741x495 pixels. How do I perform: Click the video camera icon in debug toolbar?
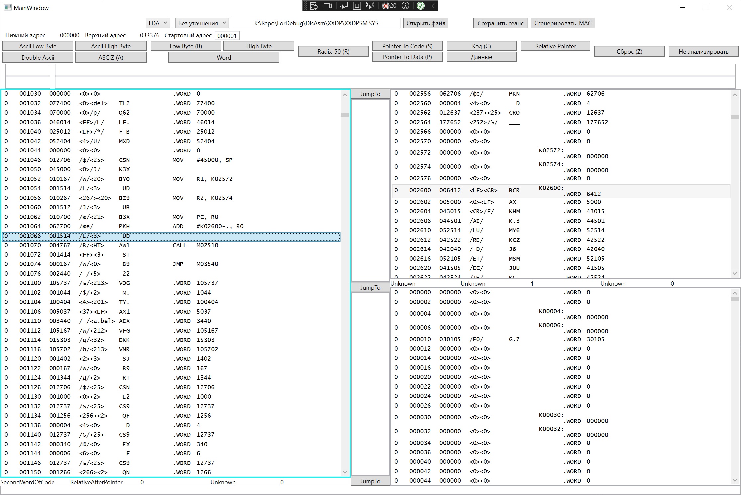coord(328,6)
